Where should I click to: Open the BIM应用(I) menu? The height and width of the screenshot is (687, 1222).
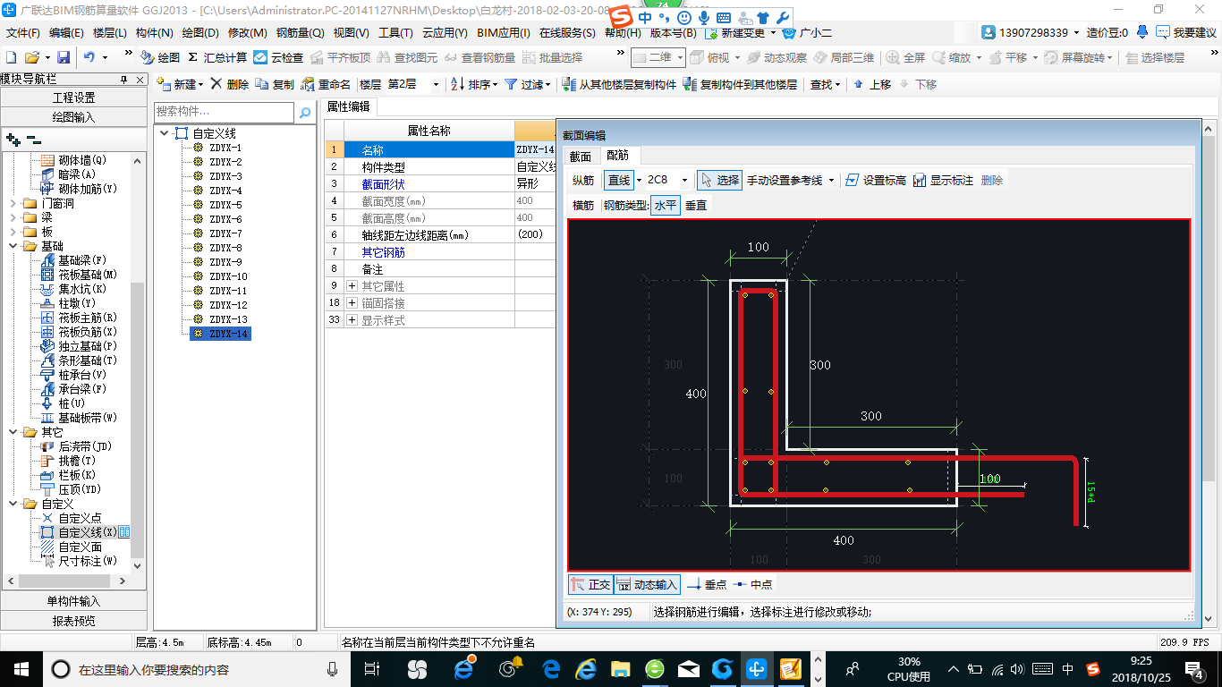pyautogui.click(x=504, y=33)
